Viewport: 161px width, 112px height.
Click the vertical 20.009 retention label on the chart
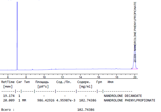(135, 58)
